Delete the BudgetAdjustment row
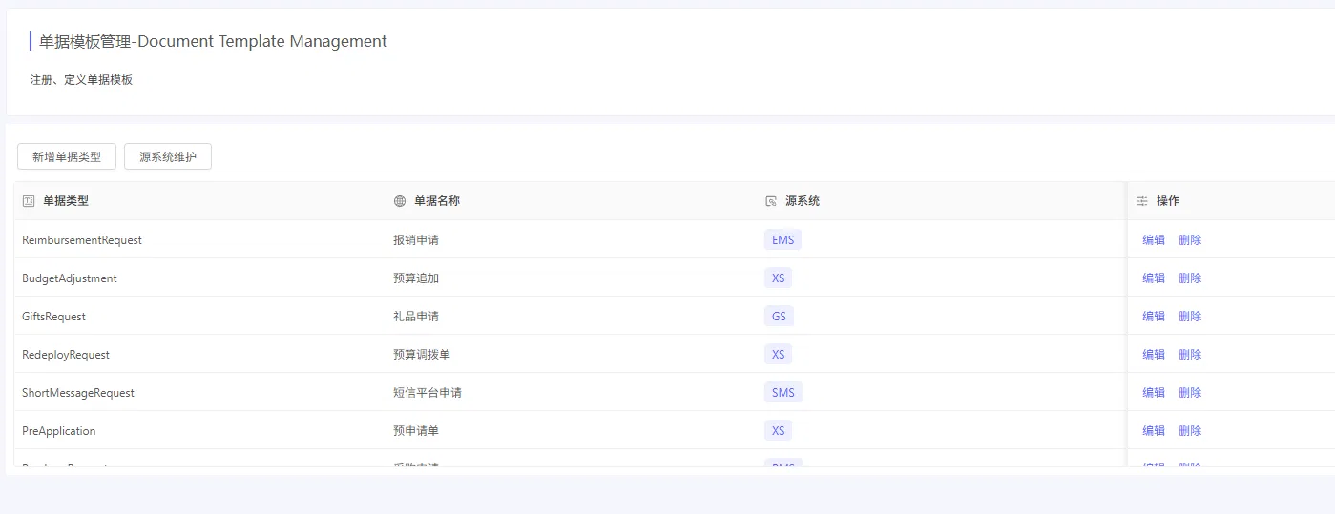 [1190, 278]
